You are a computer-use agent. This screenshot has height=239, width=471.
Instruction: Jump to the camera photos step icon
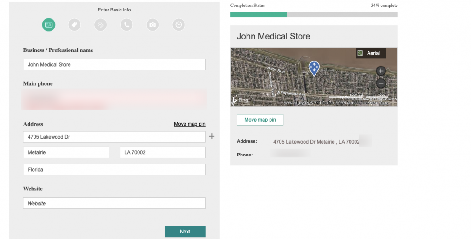tap(153, 25)
